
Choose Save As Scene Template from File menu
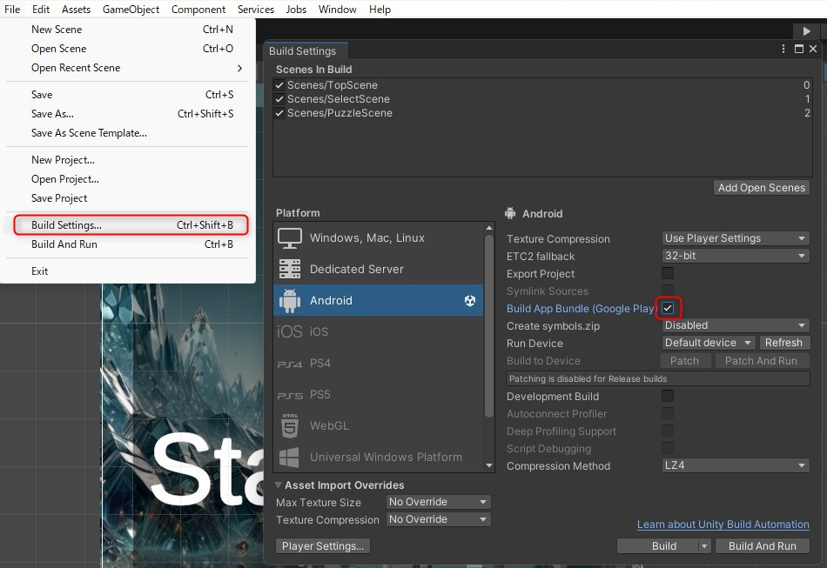[x=89, y=133]
